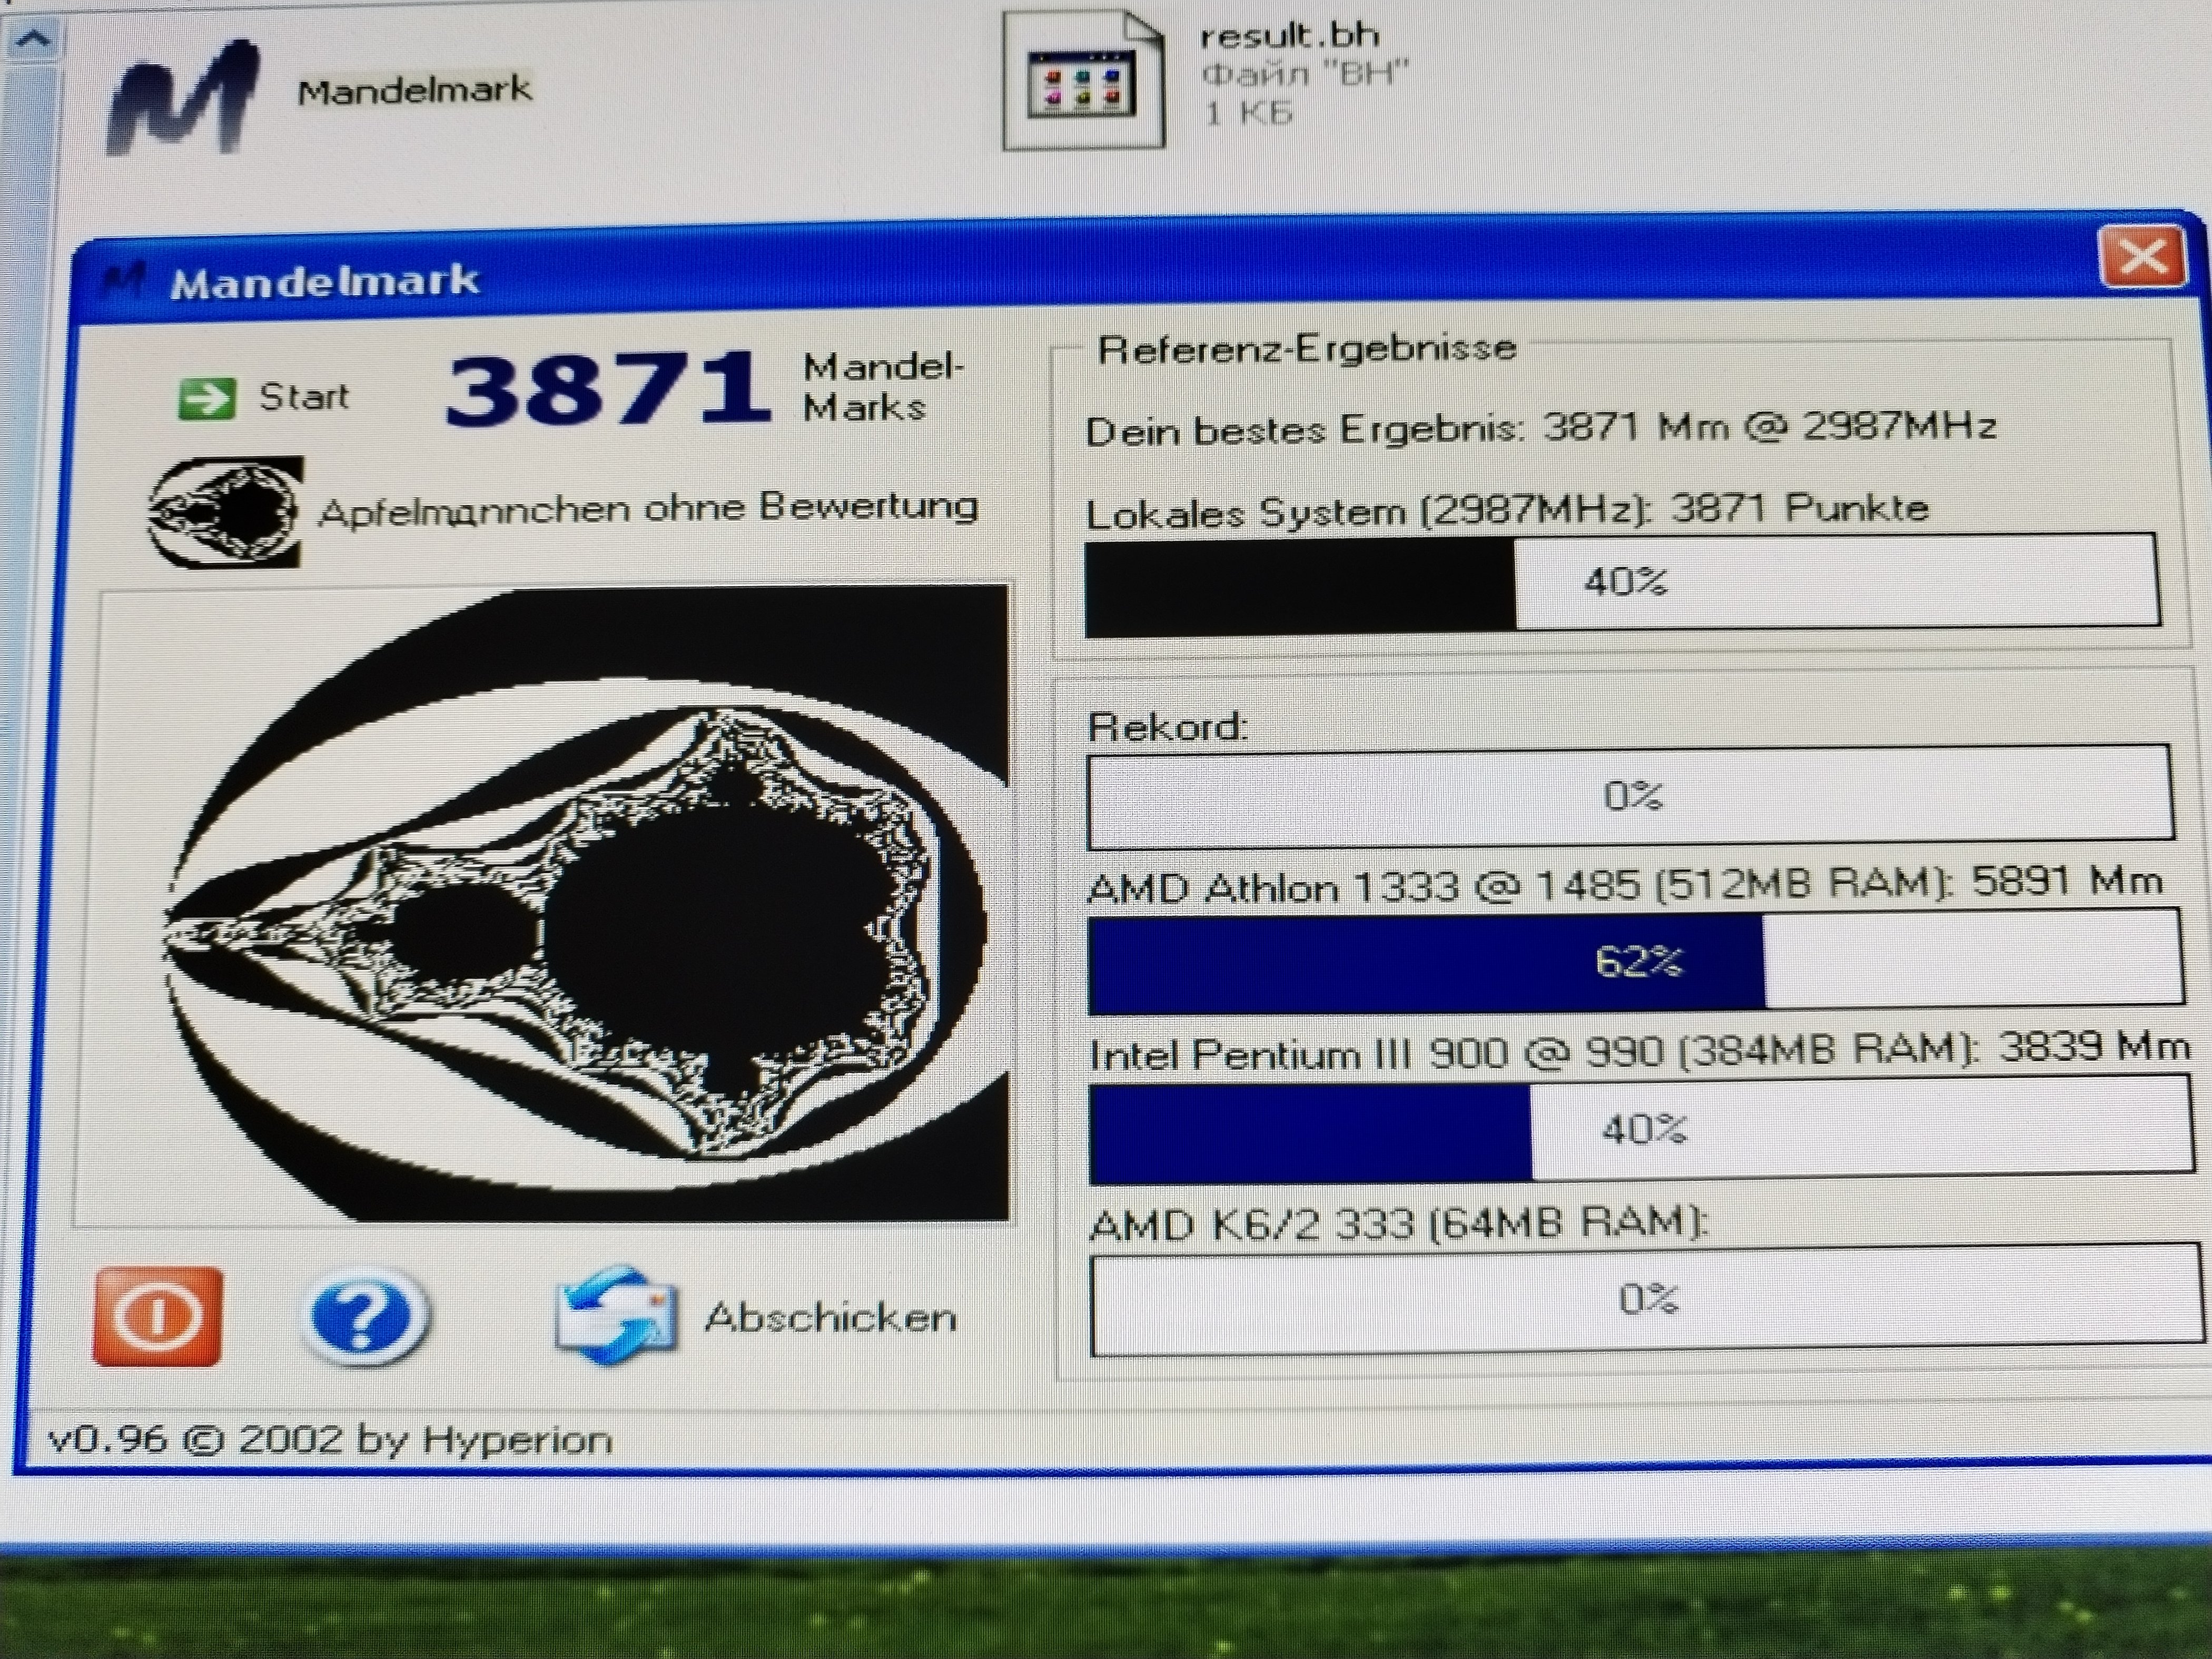Click the green Start arrow icon
Viewport: 2212px width, 1659px height.
206,399
